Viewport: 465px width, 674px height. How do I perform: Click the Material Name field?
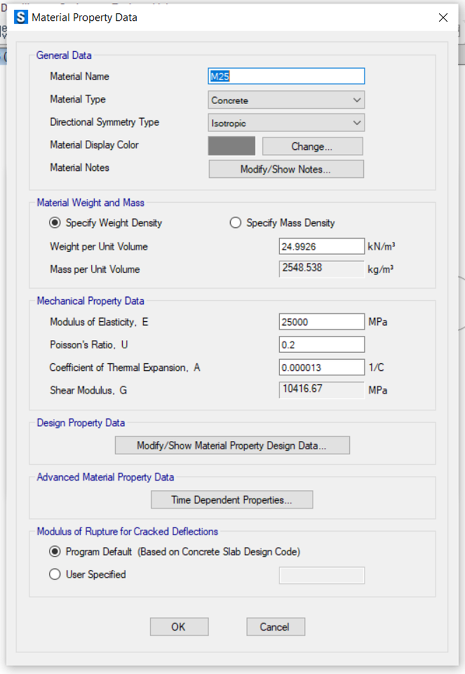pos(286,77)
